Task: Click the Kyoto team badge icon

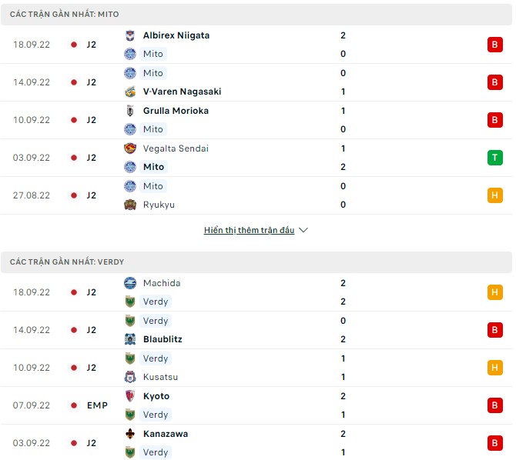Action: pos(129,396)
